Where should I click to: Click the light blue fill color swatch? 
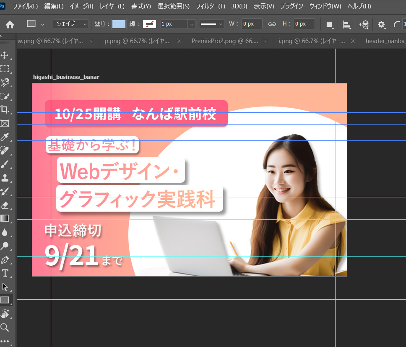[x=119, y=24]
